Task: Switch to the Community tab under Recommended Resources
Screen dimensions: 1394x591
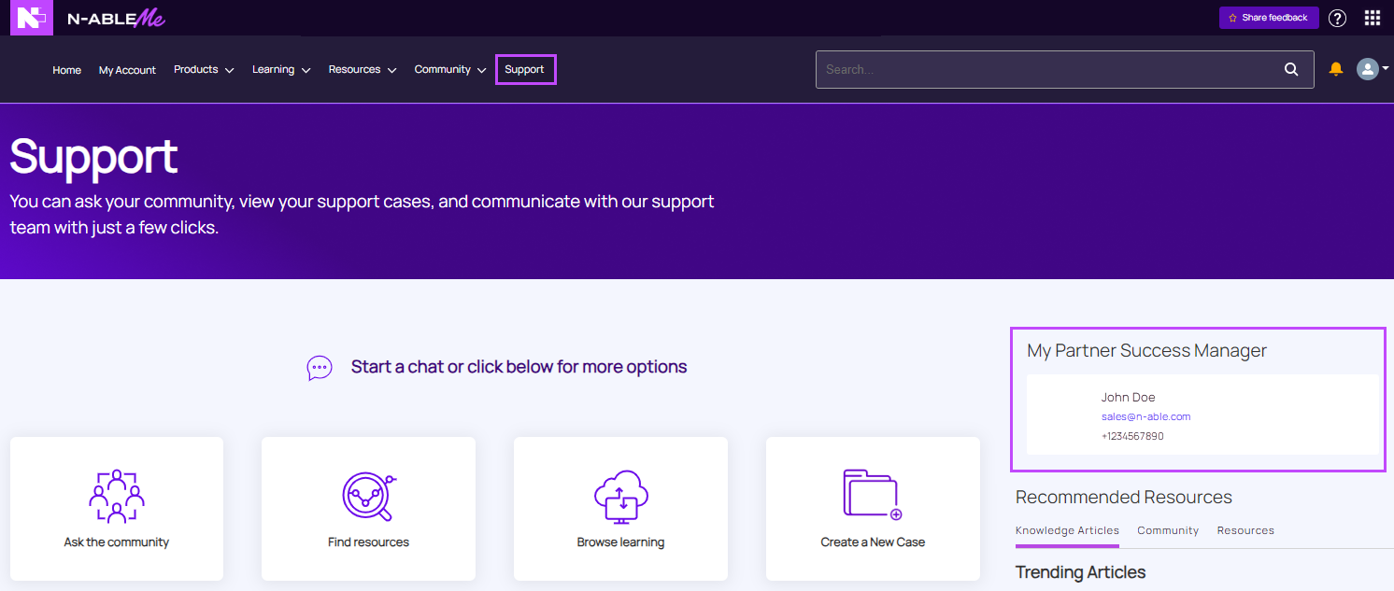Action: pyautogui.click(x=1167, y=530)
